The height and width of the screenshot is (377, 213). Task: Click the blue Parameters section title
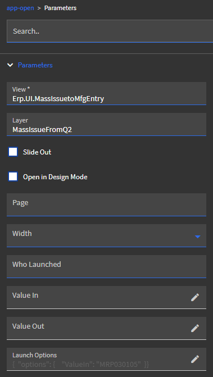pyautogui.click(x=35, y=65)
